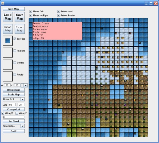Click the map width input field

[7, 85]
